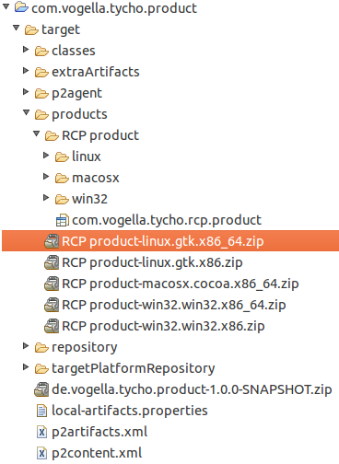
Task: Click the classes folder icon
Action: [x=41, y=51]
